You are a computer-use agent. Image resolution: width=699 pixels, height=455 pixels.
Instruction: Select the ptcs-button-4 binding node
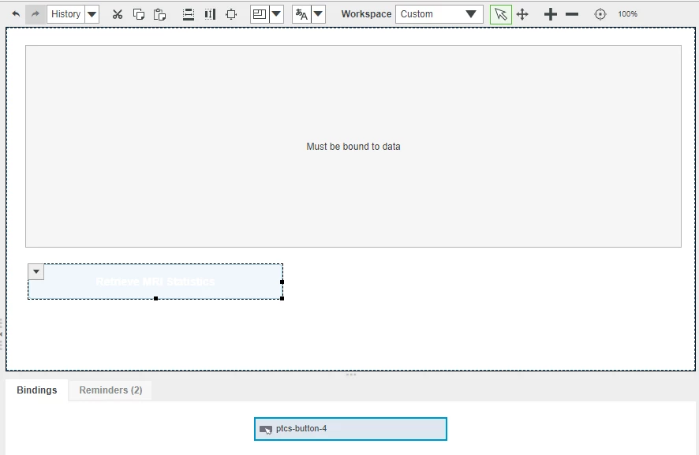350,429
